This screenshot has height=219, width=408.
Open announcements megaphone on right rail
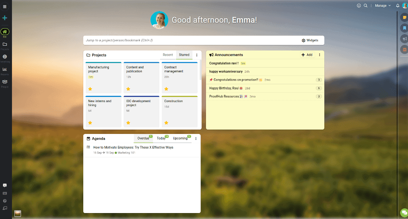pyautogui.click(x=404, y=39)
